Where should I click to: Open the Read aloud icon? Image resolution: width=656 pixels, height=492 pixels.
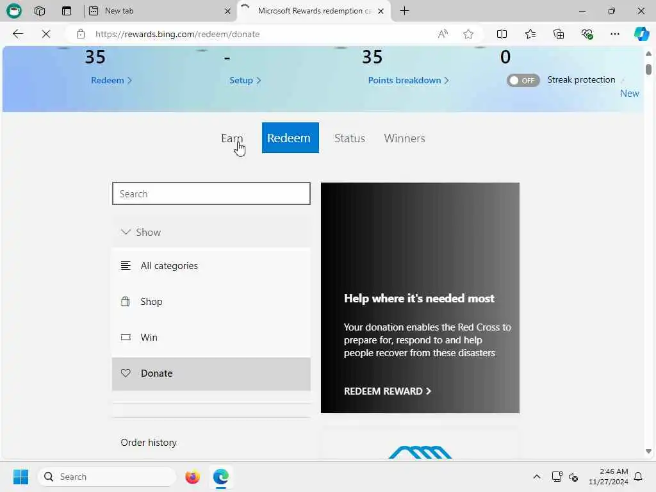tap(443, 34)
